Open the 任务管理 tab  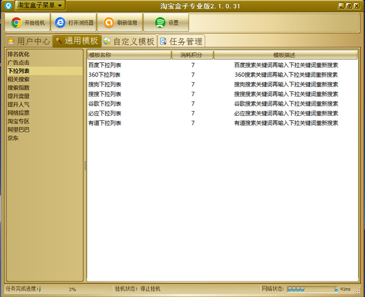pyautogui.click(x=181, y=41)
